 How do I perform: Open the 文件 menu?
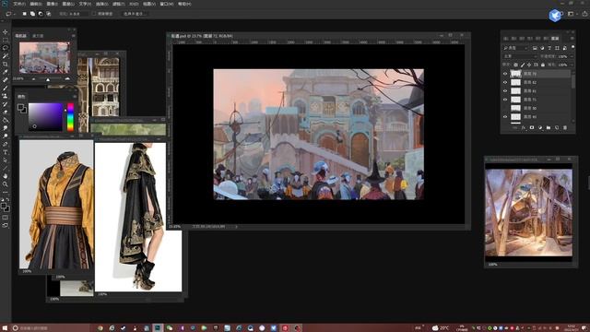[19, 4]
